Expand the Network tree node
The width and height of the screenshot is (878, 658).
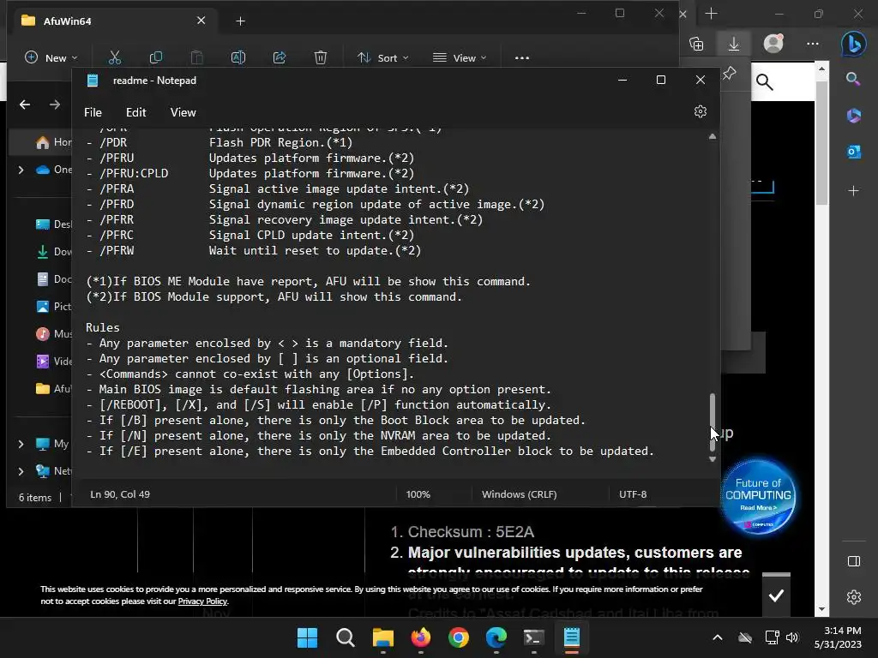[x=21, y=471]
